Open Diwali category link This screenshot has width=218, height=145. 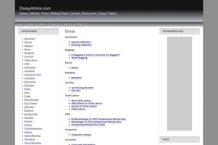[27, 89]
